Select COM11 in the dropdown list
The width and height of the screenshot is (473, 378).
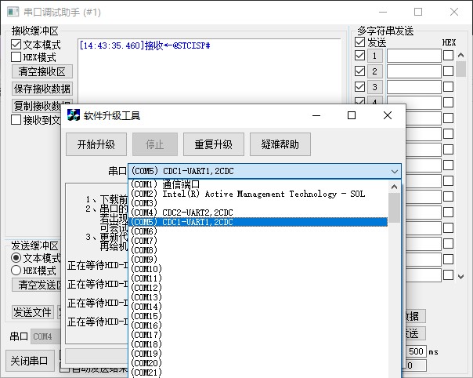258,278
